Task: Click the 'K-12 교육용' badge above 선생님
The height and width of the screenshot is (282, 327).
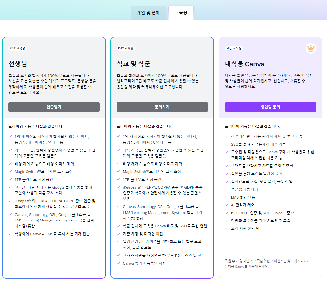Action: point(18,48)
